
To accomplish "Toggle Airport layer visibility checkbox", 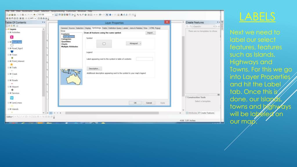I will (x=11, y=87).
